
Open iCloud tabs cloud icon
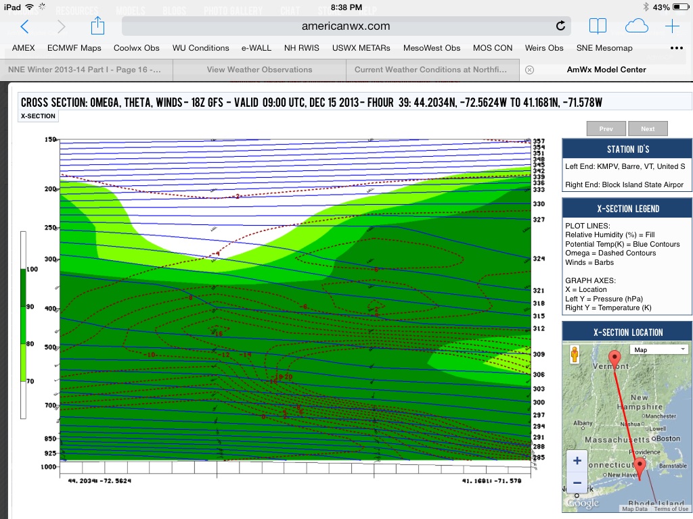point(636,26)
